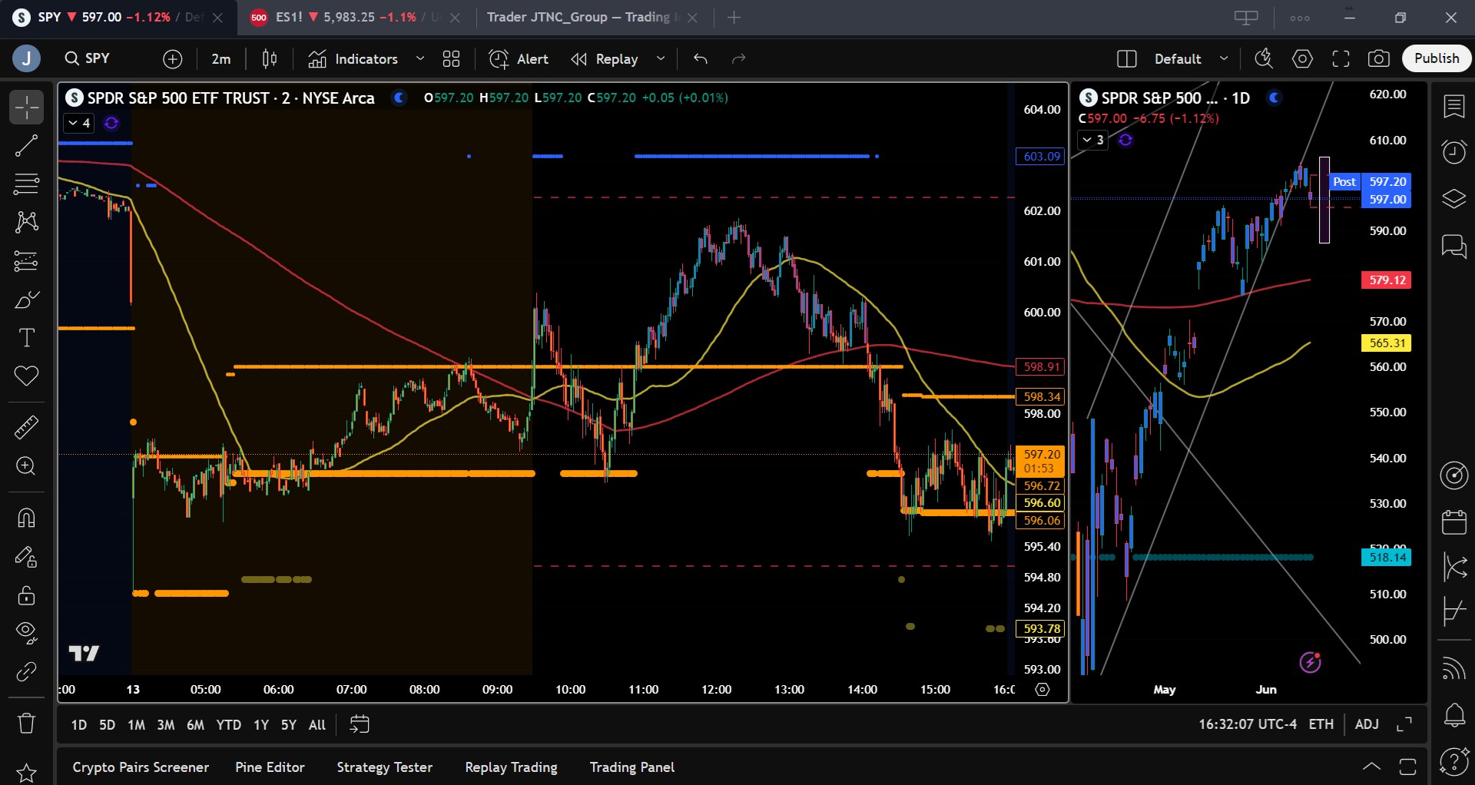Open a new browser tab
This screenshot has width=1475, height=785.
tap(734, 17)
